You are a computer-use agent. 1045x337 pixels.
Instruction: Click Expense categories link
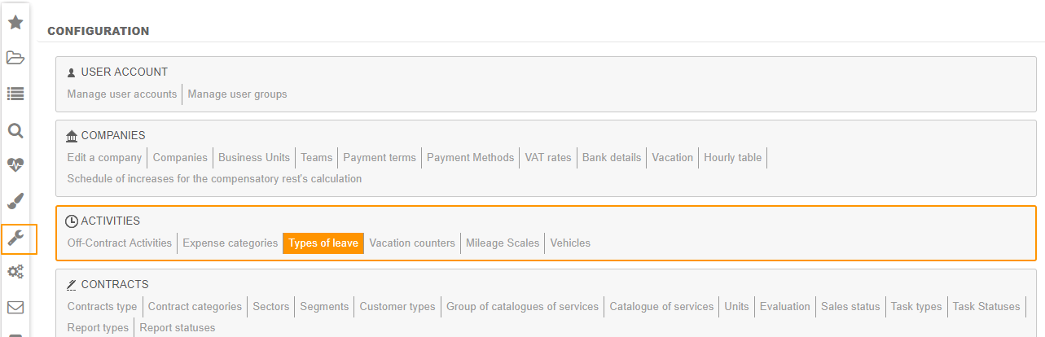tap(230, 243)
